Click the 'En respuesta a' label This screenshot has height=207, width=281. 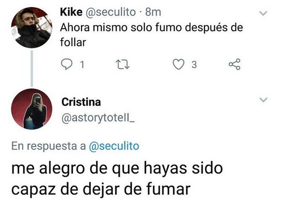point(49,146)
